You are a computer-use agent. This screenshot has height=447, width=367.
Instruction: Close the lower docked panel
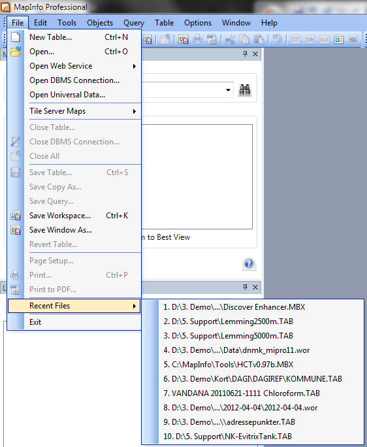[255, 287]
